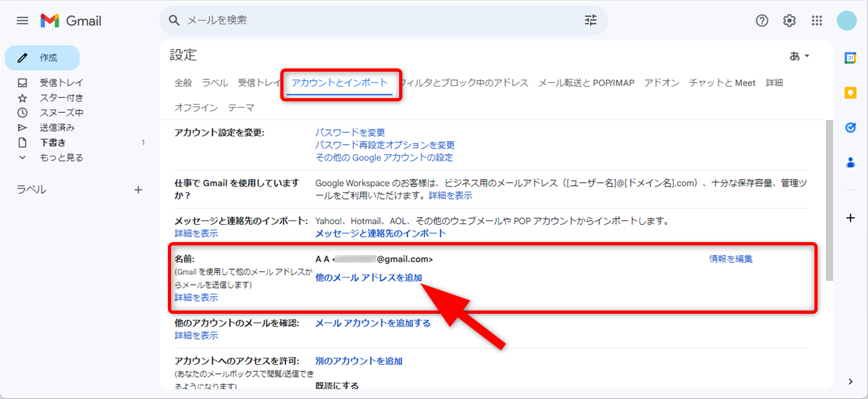The image size is (868, 399).
Task: Open Contacts in side panel
Action: (851, 163)
